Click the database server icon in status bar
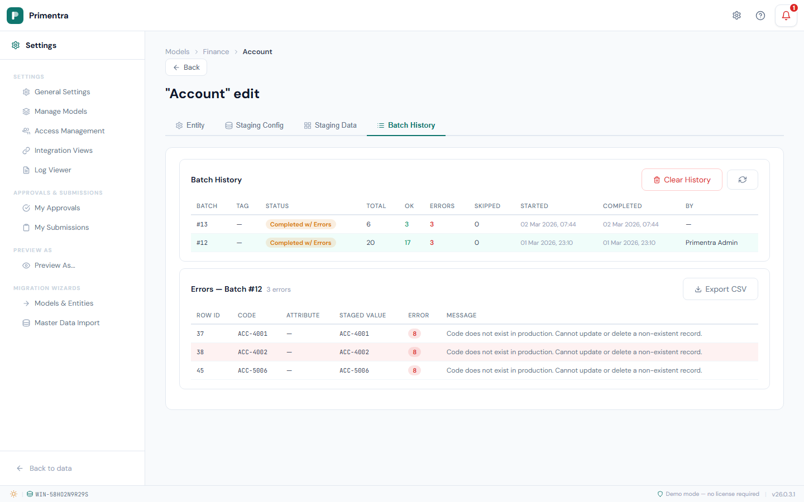This screenshot has width=804, height=502. coord(30,494)
